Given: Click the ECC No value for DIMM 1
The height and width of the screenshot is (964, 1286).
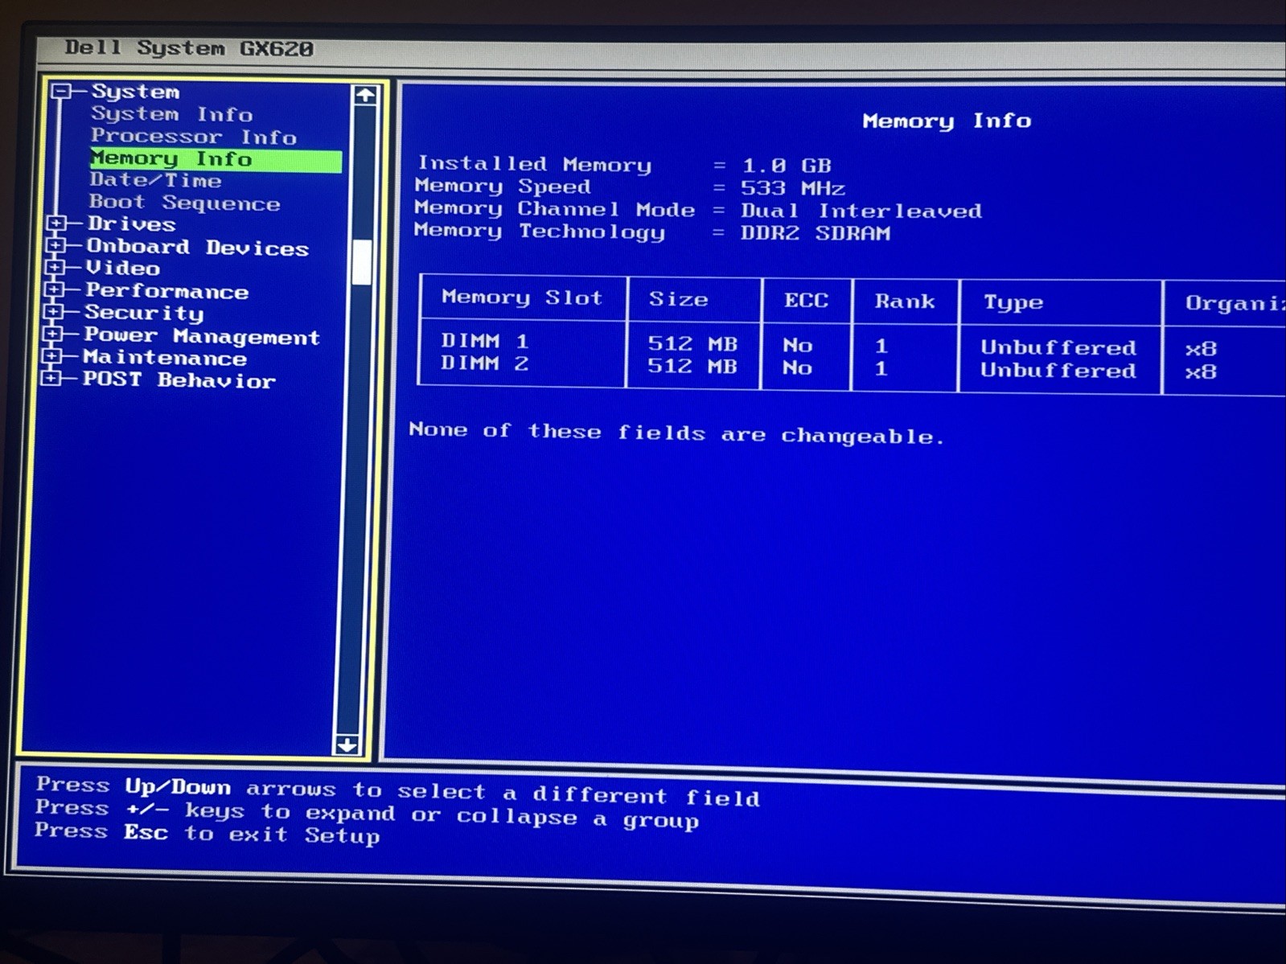Looking at the screenshot, I should [798, 346].
